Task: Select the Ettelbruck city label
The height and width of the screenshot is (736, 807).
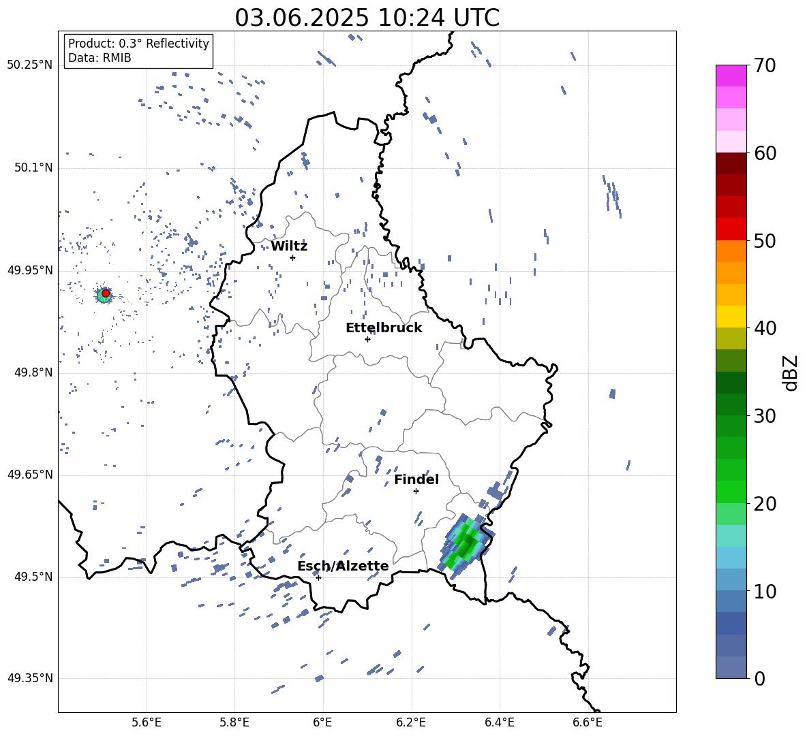Action: pyautogui.click(x=384, y=328)
